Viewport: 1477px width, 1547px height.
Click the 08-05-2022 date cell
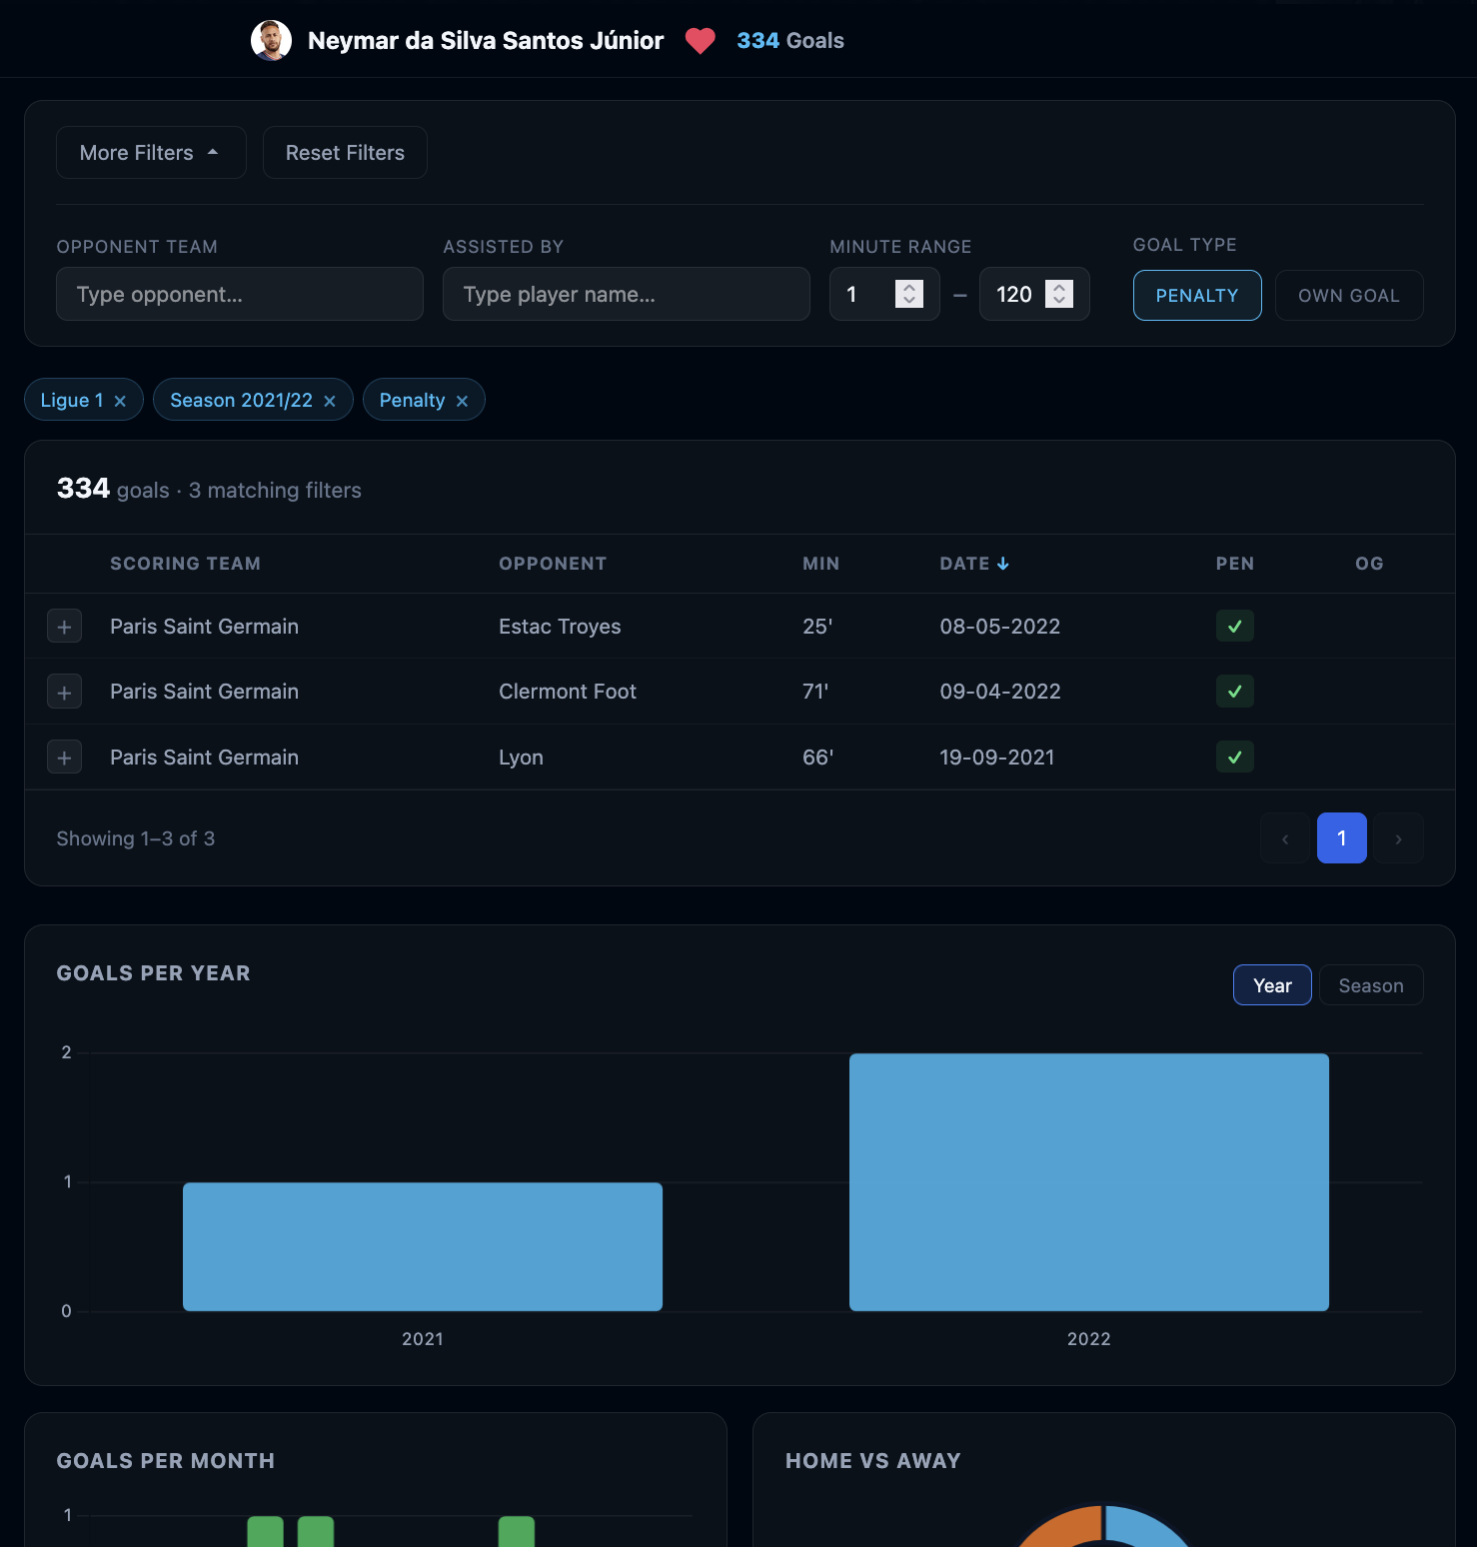(x=1000, y=627)
